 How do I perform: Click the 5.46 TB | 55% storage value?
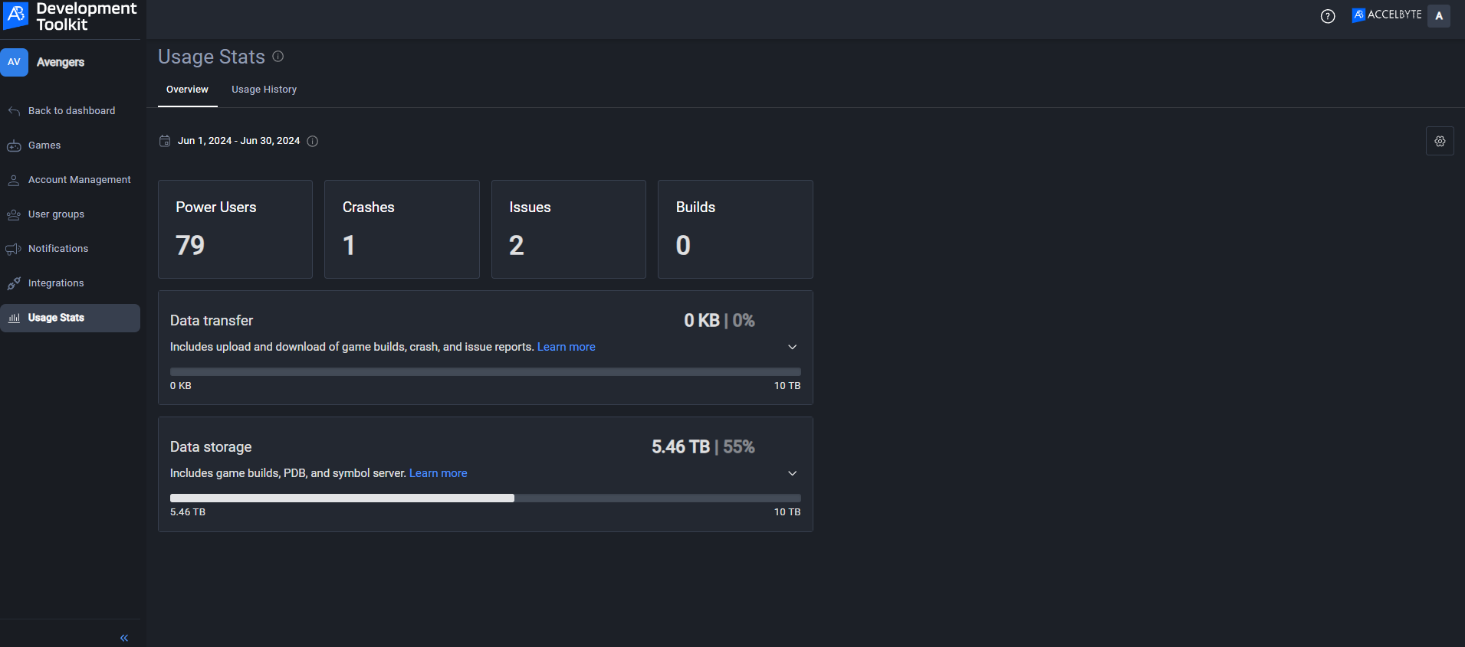[703, 446]
